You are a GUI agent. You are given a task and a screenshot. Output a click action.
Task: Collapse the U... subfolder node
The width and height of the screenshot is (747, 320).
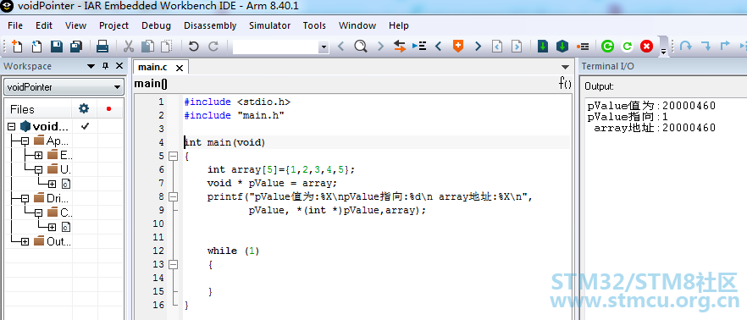pos(39,169)
